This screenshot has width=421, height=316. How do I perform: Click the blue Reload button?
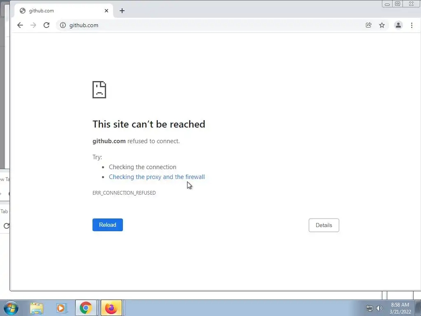pyautogui.click(x=108, y=225)
